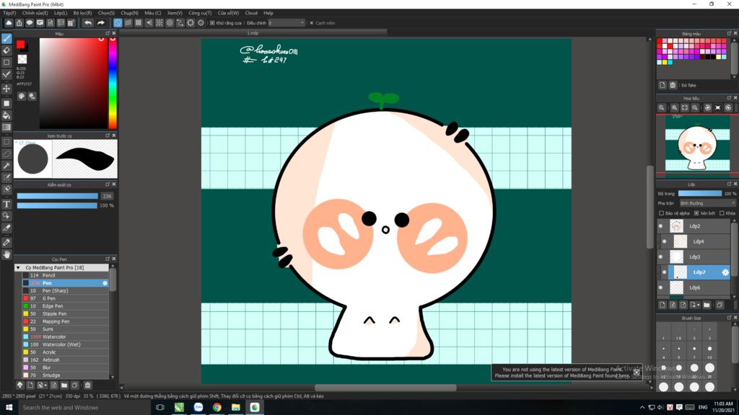Open gear settings for Lớp7 layer

coord(725,272)
